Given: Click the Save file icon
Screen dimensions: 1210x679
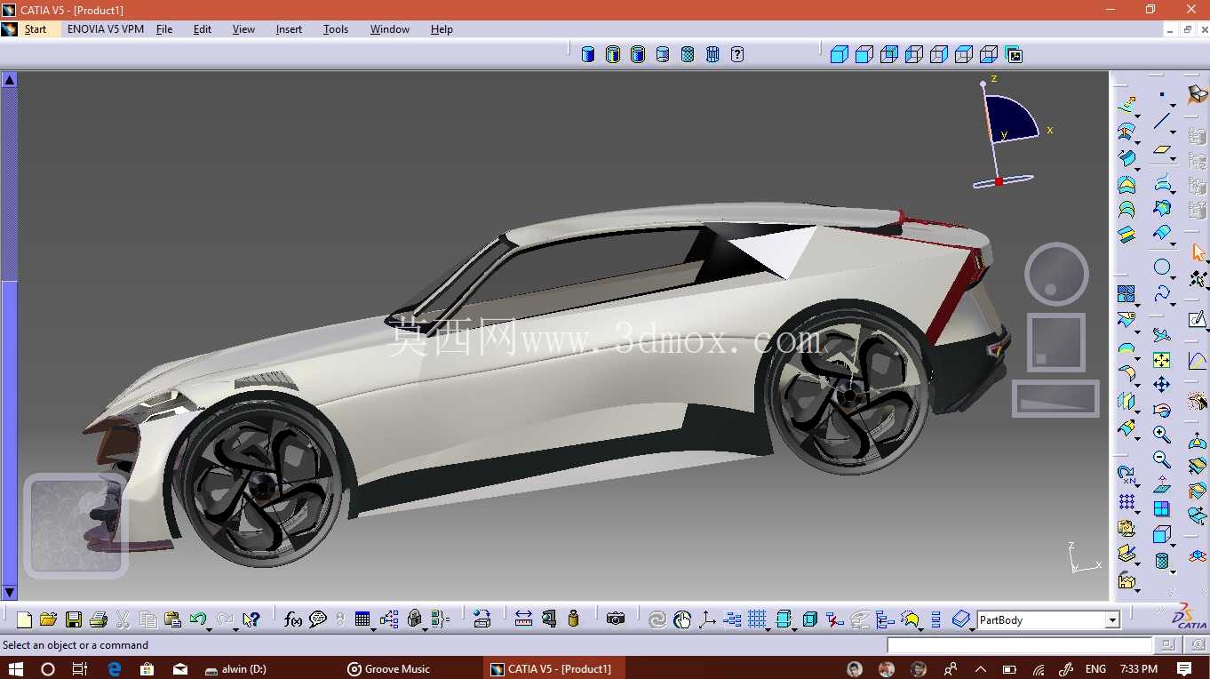Looking at the screenshot, I should pos(74,619).
